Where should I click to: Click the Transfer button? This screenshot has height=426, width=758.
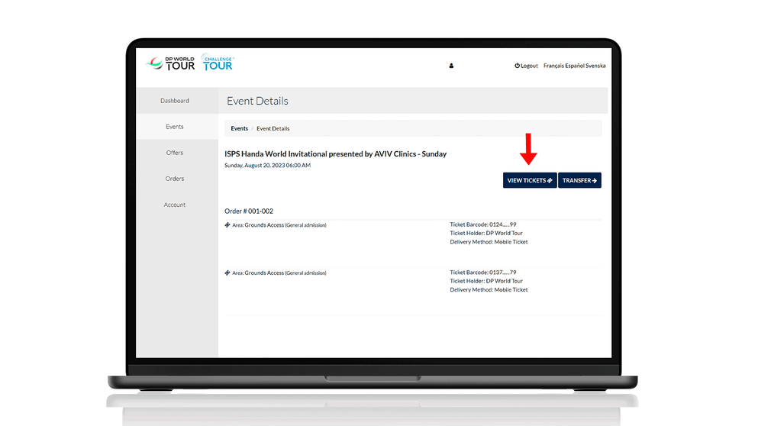tap(579, 180)
